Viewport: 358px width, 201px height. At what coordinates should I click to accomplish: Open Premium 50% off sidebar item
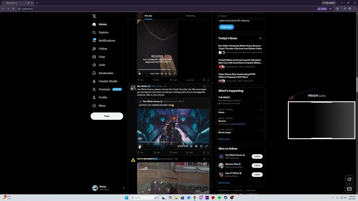pyautogui.click(x=107, y=89)
